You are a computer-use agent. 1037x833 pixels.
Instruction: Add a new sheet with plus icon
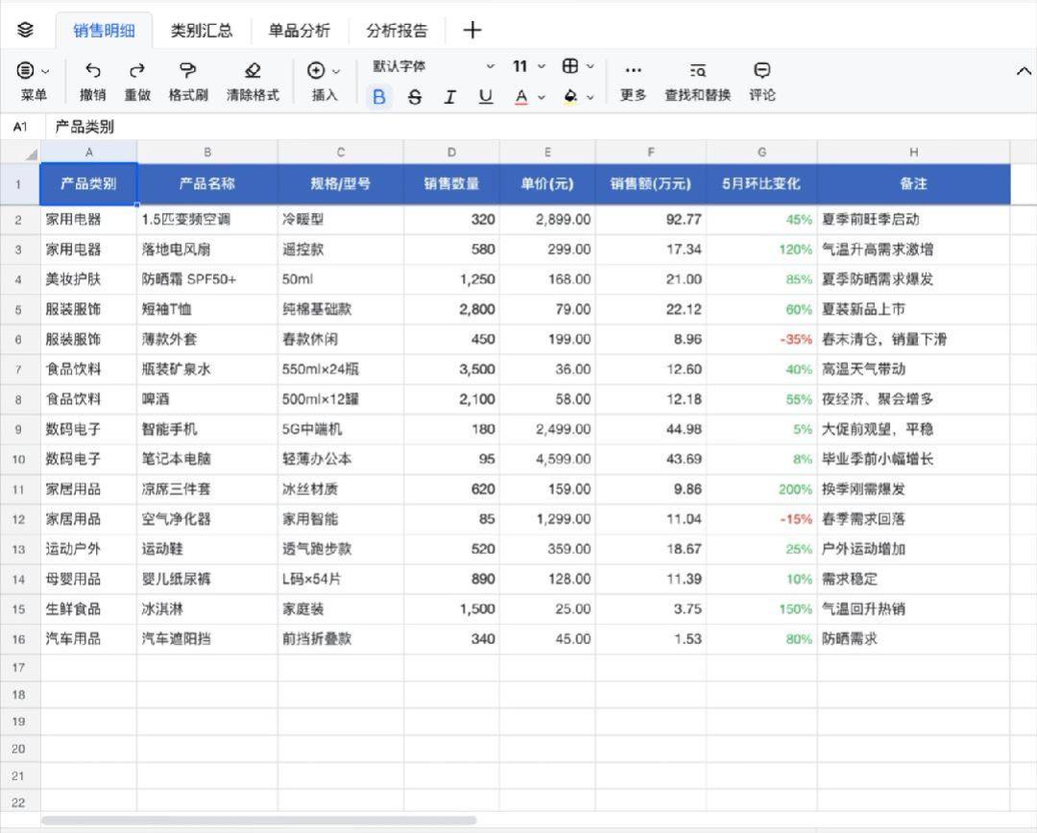472,30
